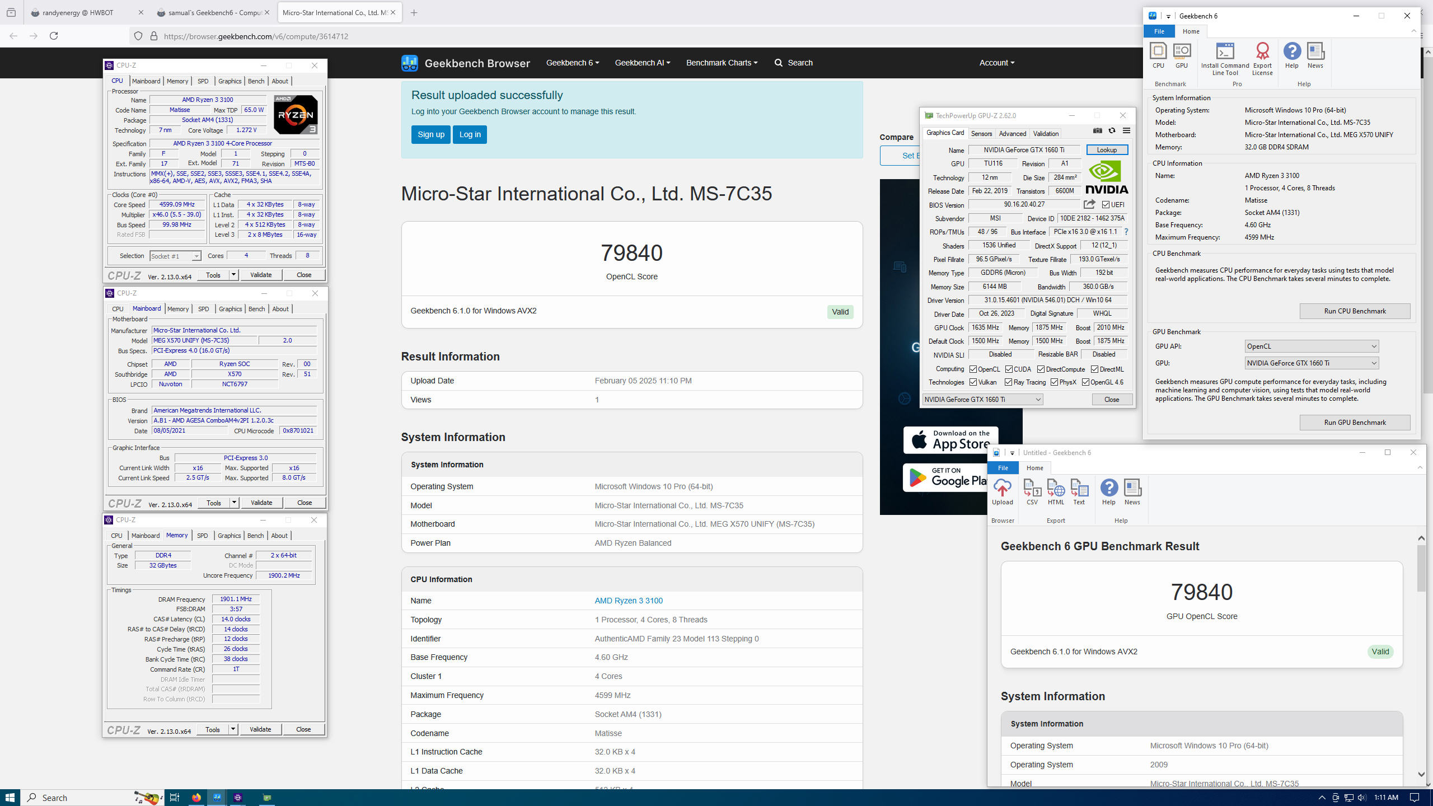
Task: Click the browser reload button
Action: [54, 36]
